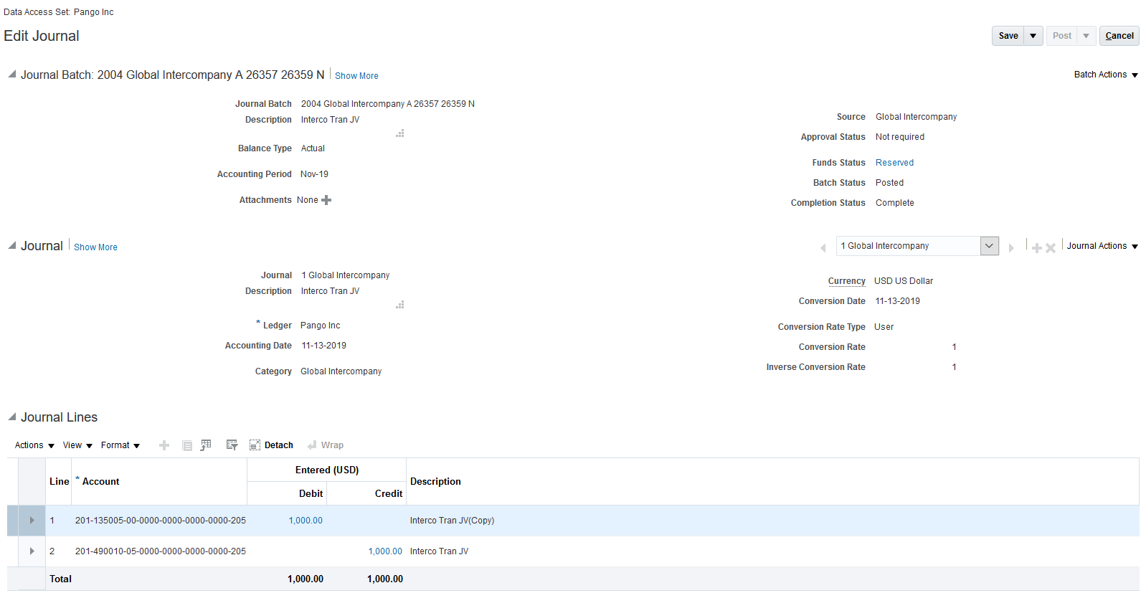Image resolution: width=1146 pixels, height=593 pixels.
Task: Click the query by example filter icon
Action: [x=232, y=445]
